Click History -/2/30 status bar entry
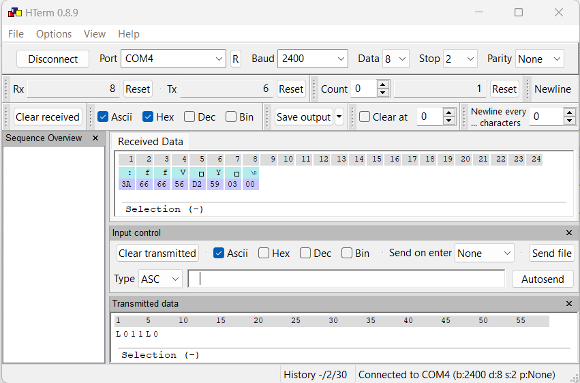 [315, 375]
